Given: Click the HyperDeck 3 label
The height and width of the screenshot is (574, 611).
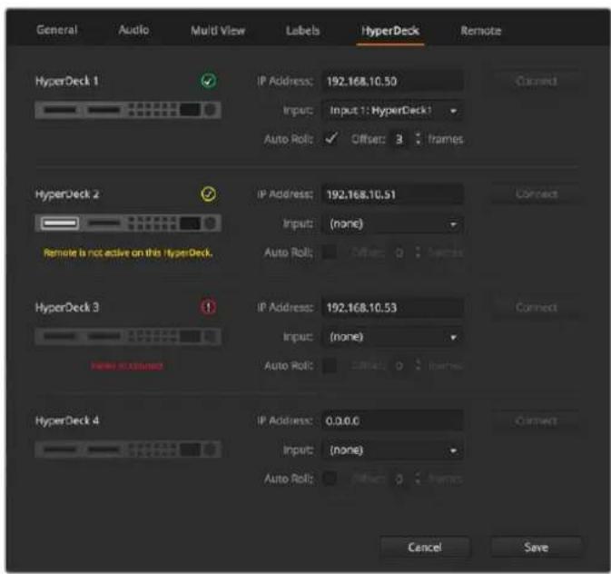Looking at the screenshot, I should (x=67, y=307).
